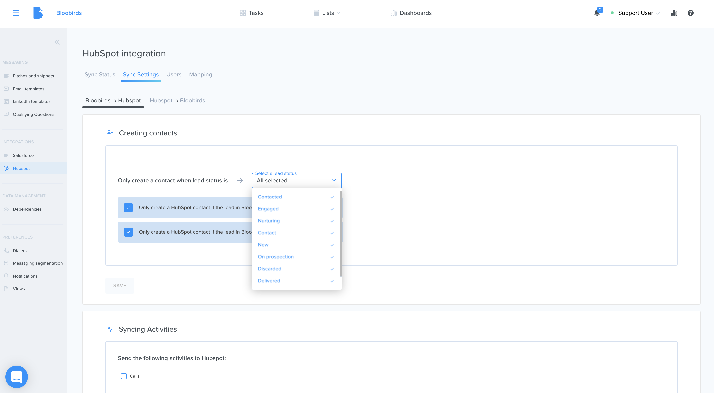
Task: Deselect the Contact lead status option
Action: click(x=296, y=233)
